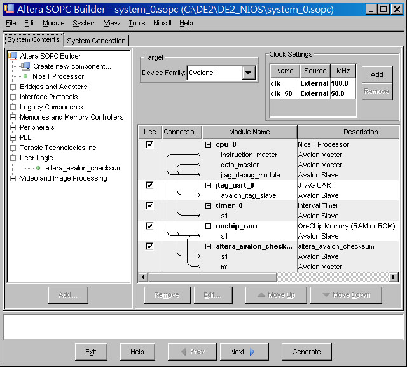Viewport: 407px width, 367px height.
Task: Select jtag_debug_module row
Action: click(250, 175)
